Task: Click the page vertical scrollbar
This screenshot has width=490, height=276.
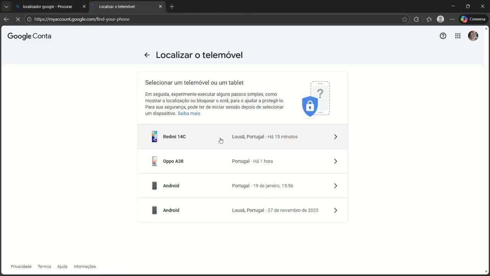Action: [487, 149]
